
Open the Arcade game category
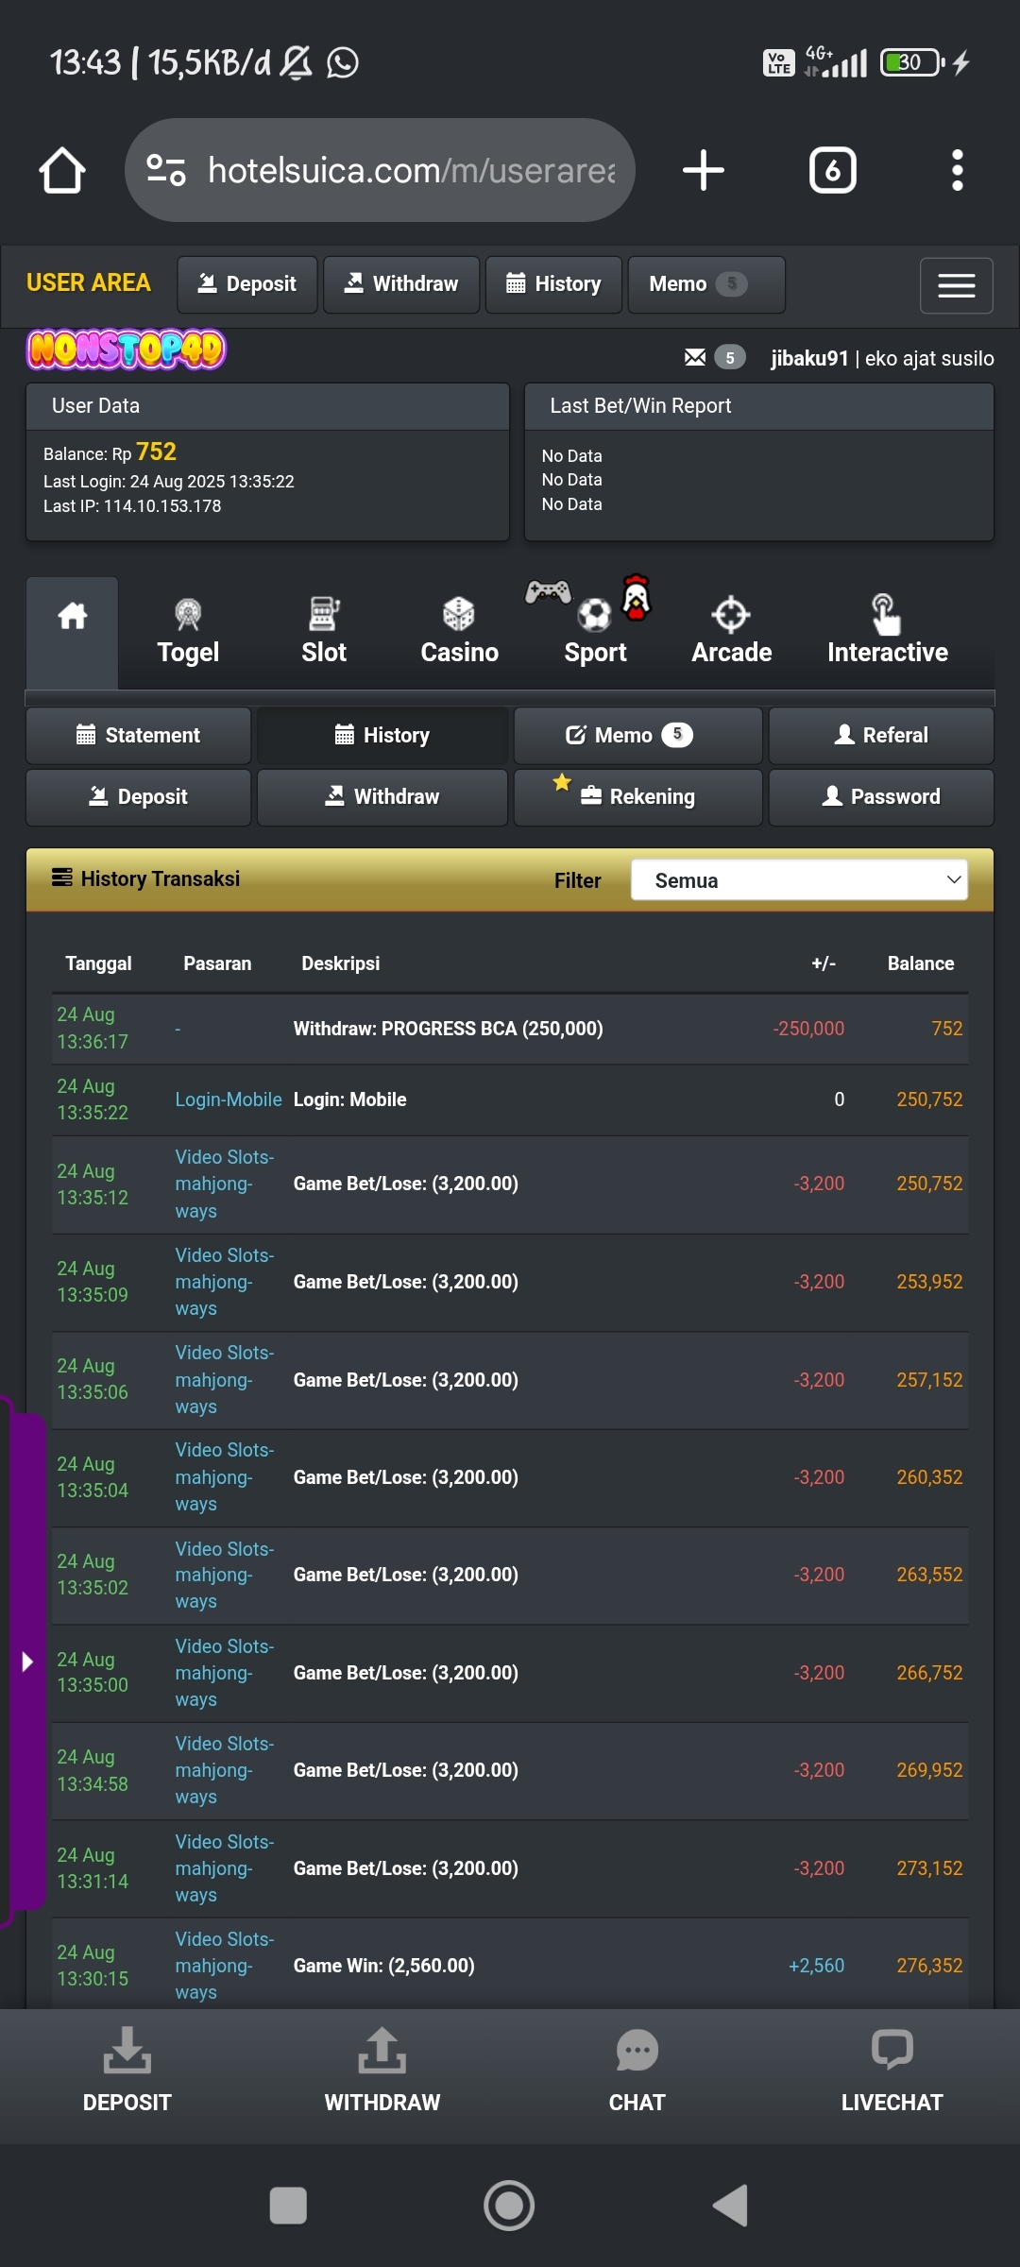731,631
